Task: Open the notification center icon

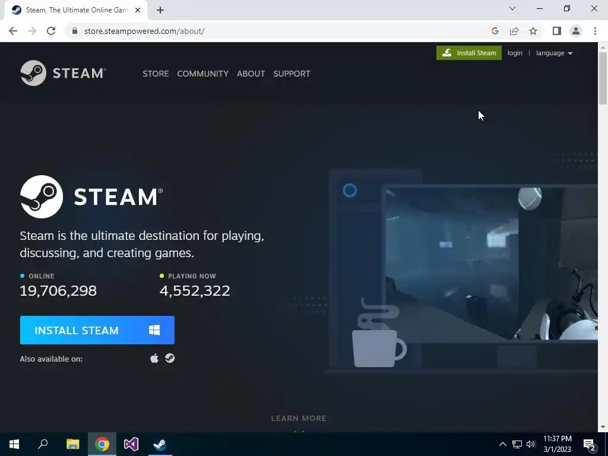Action: coord(589,445)
